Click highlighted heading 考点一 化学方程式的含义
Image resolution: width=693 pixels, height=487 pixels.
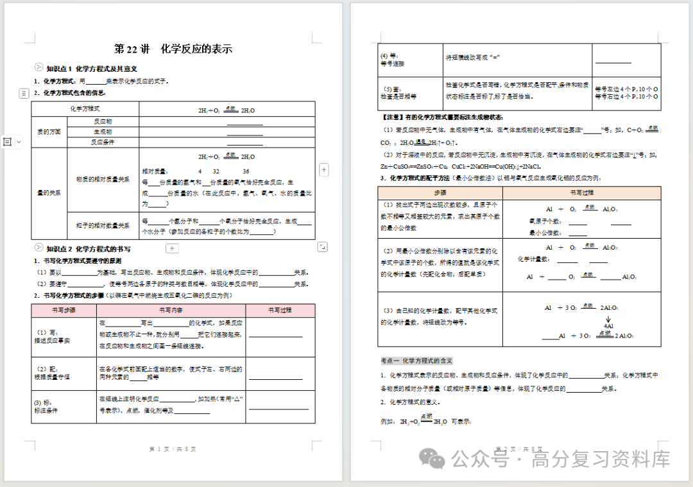tap(416, 361)
